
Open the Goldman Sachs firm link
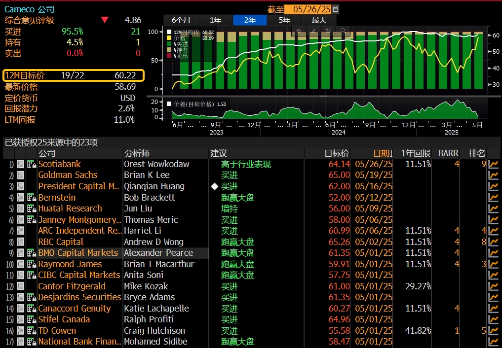68,175
